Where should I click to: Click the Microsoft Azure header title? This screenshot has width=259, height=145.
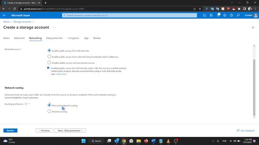coord(21,15)
